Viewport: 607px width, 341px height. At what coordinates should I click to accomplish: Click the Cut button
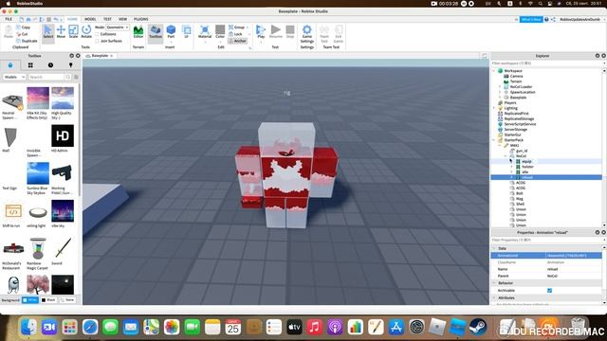pyautogui.click(x=23, y=34)
